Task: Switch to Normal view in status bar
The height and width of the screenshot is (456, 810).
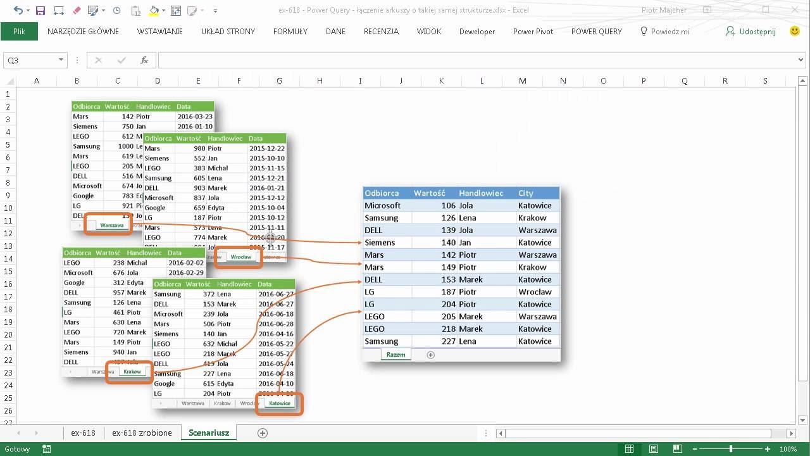Action: pyautogui.click(x=630, y=449)
